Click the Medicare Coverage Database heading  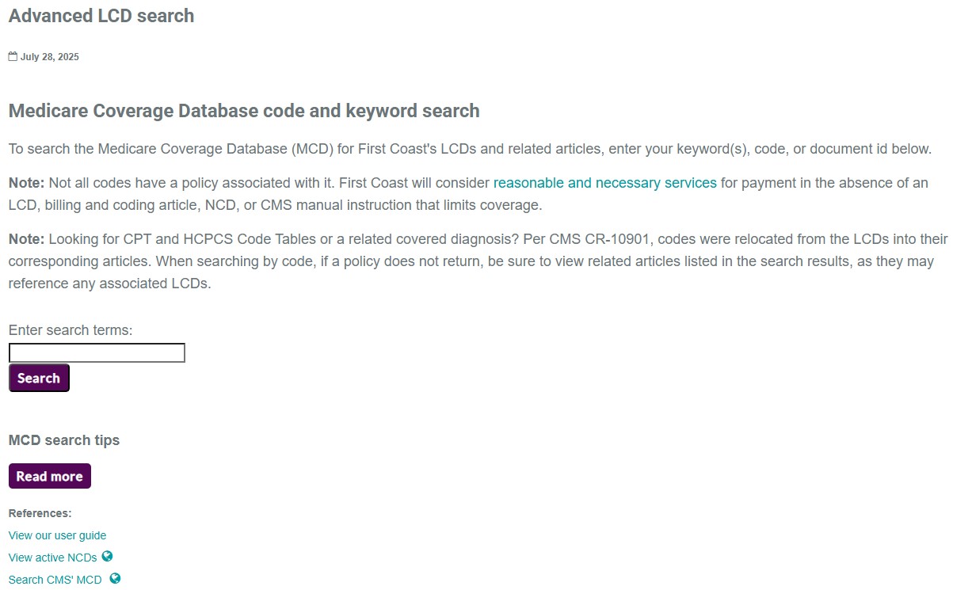[x=244, y=111]
